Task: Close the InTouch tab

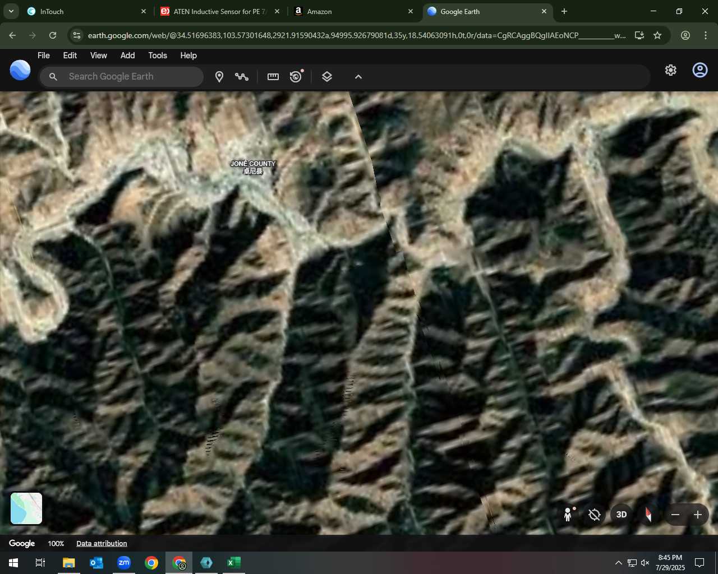Action: click(144, 11)
